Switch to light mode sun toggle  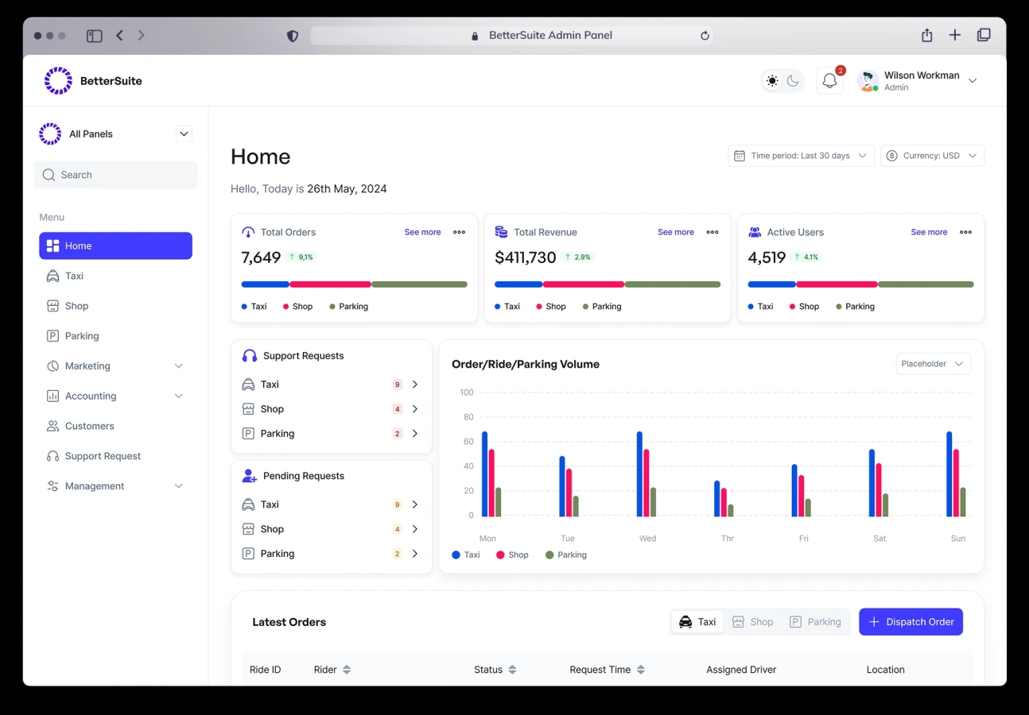771,81
